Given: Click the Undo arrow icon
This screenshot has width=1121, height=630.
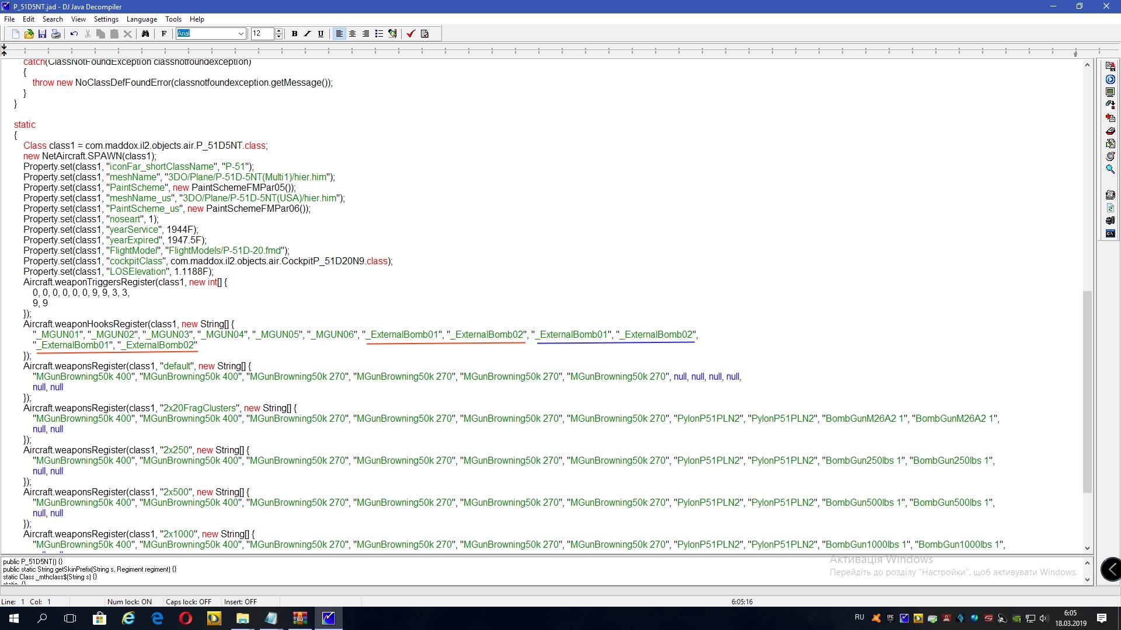Looking at the screenshot, I should click(74, 34).
